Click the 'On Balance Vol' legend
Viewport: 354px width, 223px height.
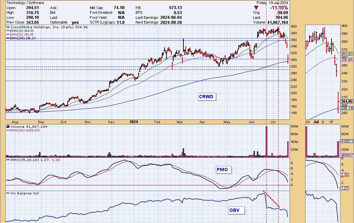coord(23,193)
